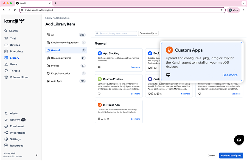Click the App Blocking card icon

(x=100, y=53)
